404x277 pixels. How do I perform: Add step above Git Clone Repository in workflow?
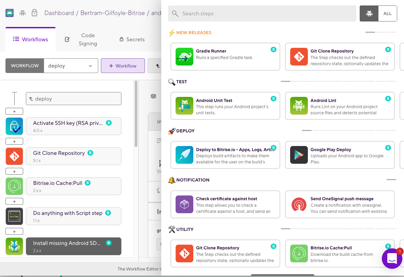tap(14, 141)
